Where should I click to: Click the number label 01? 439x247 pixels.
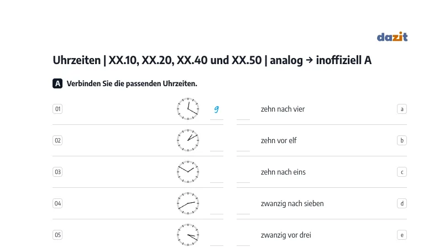click(x=58, y=109)
